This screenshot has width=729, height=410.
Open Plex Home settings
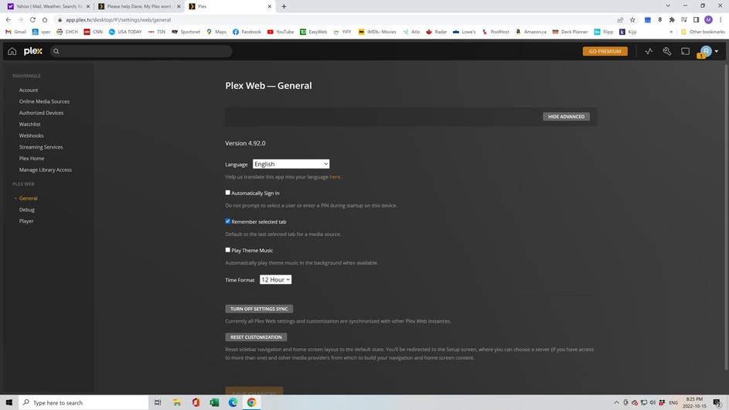[32, 159]
